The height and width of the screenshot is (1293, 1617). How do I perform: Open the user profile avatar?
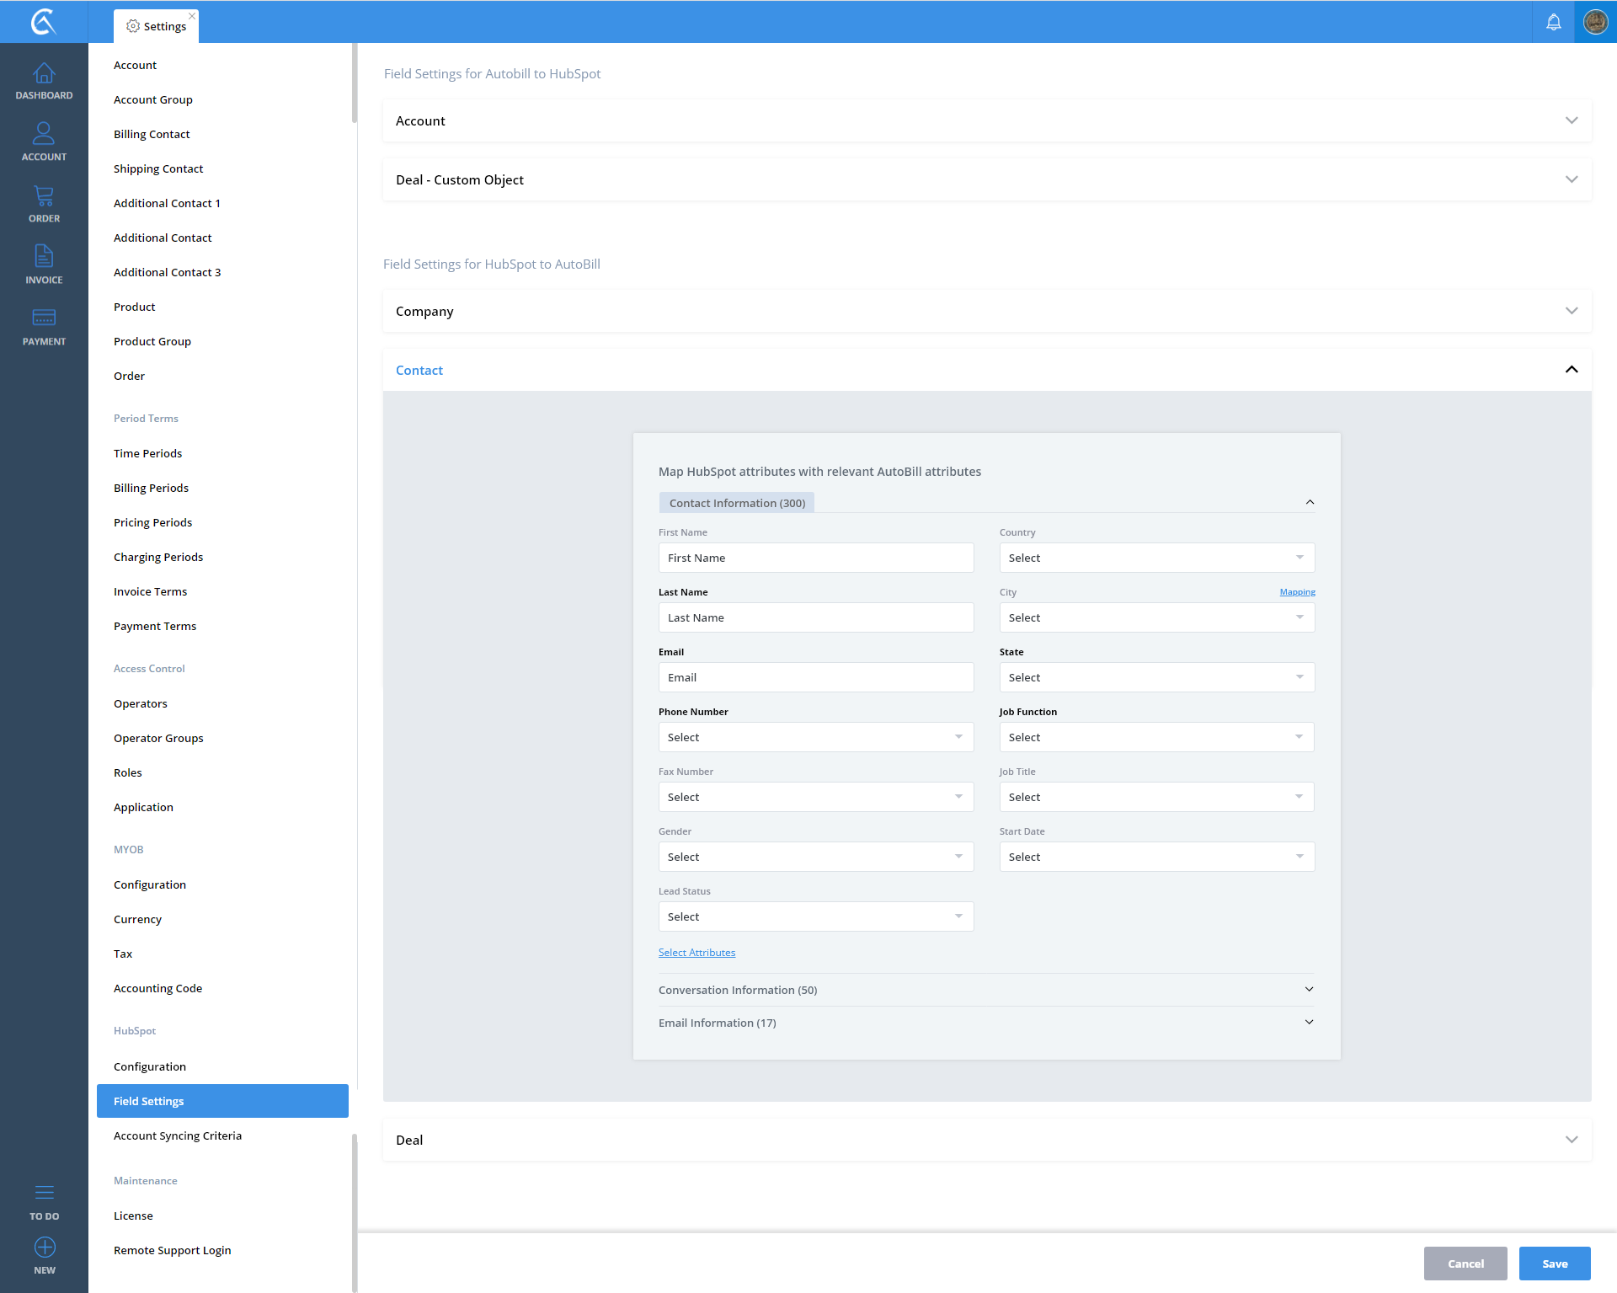pos(1595,22)
